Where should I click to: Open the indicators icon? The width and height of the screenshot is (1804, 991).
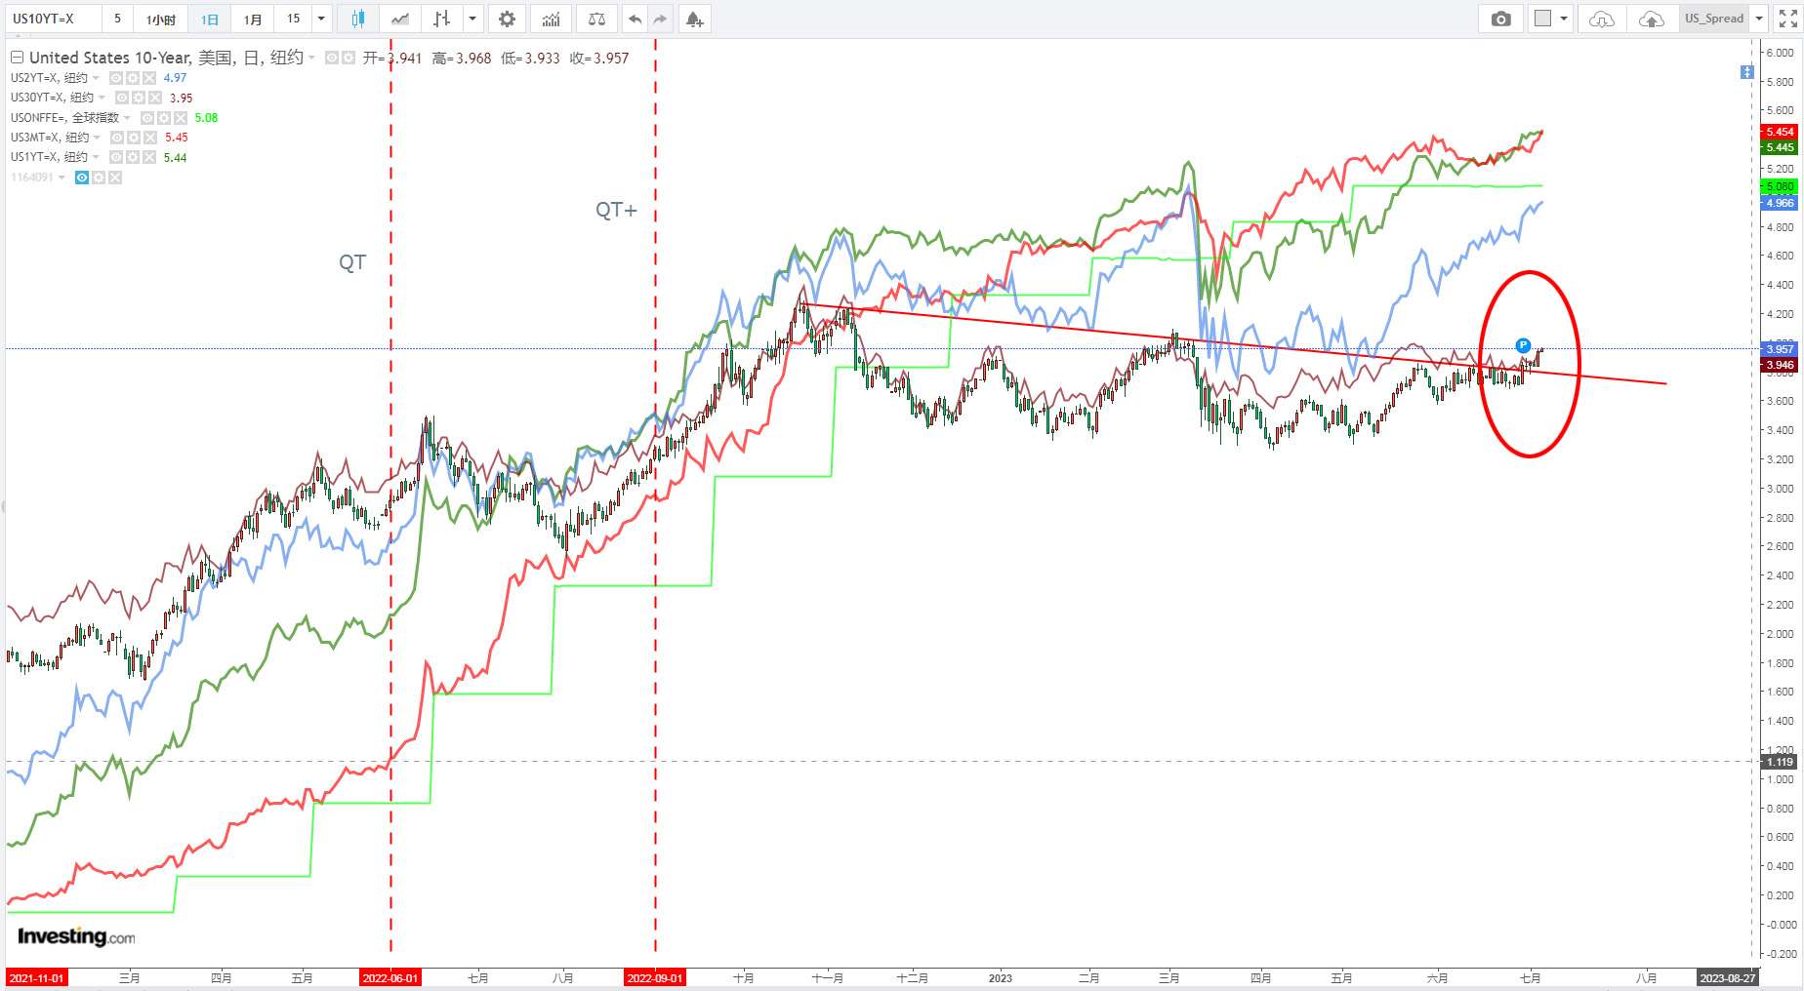coord(551,19)
